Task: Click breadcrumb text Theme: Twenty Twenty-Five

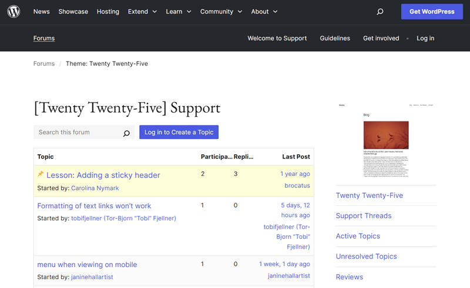Action: pyautogui.click(x=107, y=64)
